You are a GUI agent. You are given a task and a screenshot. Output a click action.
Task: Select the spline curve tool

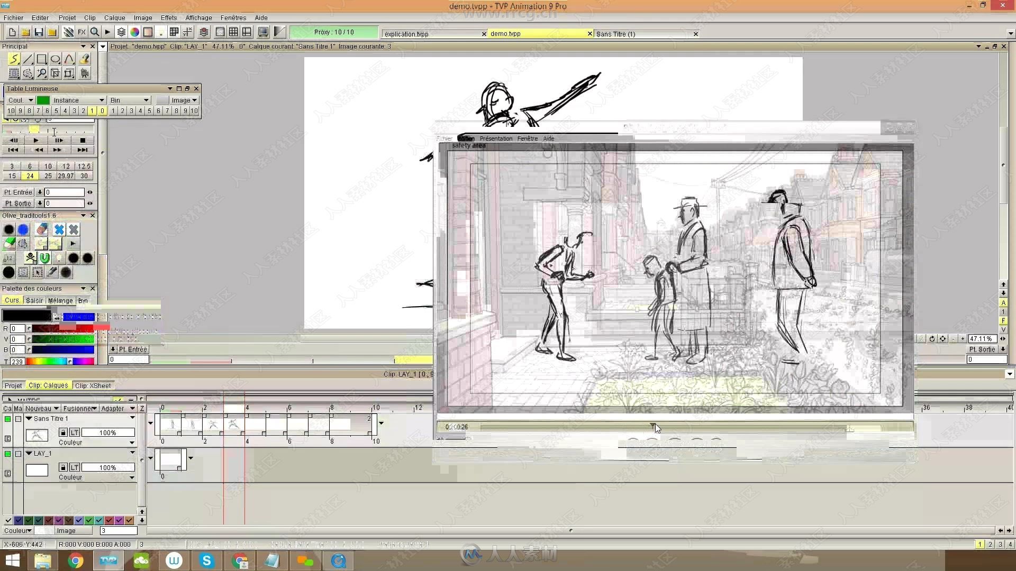69,59
